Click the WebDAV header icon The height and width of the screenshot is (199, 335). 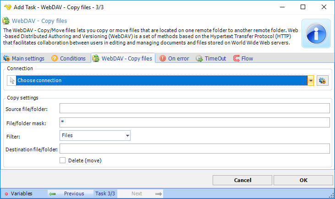click(6, 21)
